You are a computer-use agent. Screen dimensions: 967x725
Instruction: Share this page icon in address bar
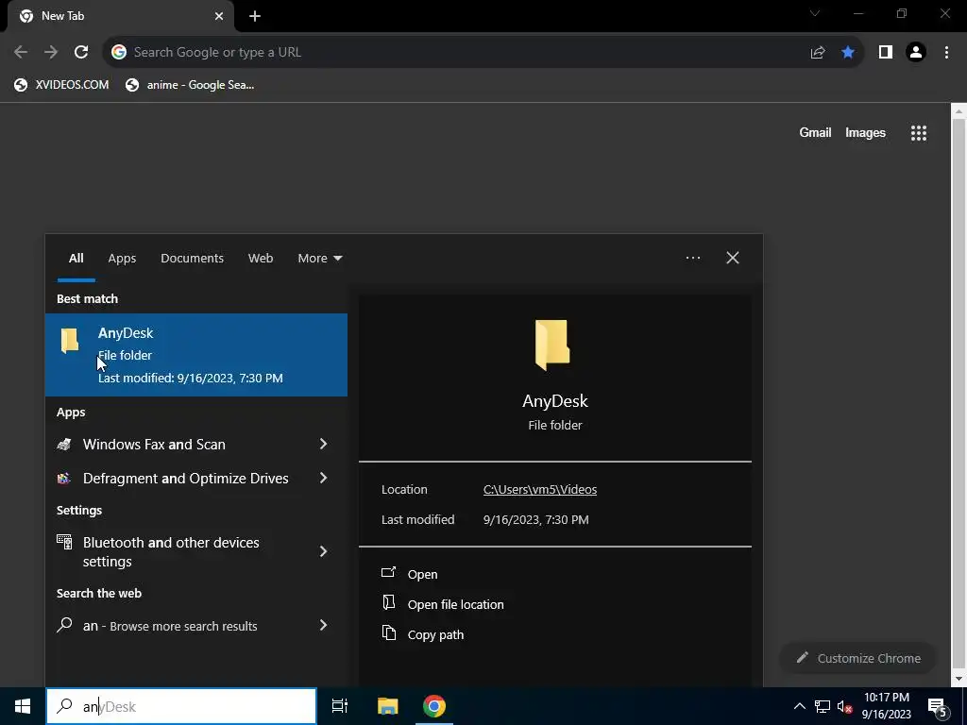pyautogui.click(x=818, y=53)
